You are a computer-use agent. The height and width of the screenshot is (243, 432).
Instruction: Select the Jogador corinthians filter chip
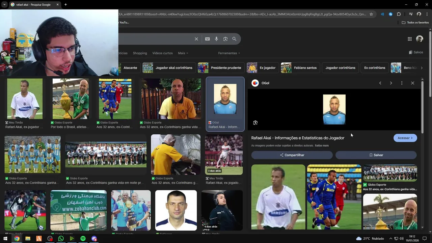coord(340,68)
